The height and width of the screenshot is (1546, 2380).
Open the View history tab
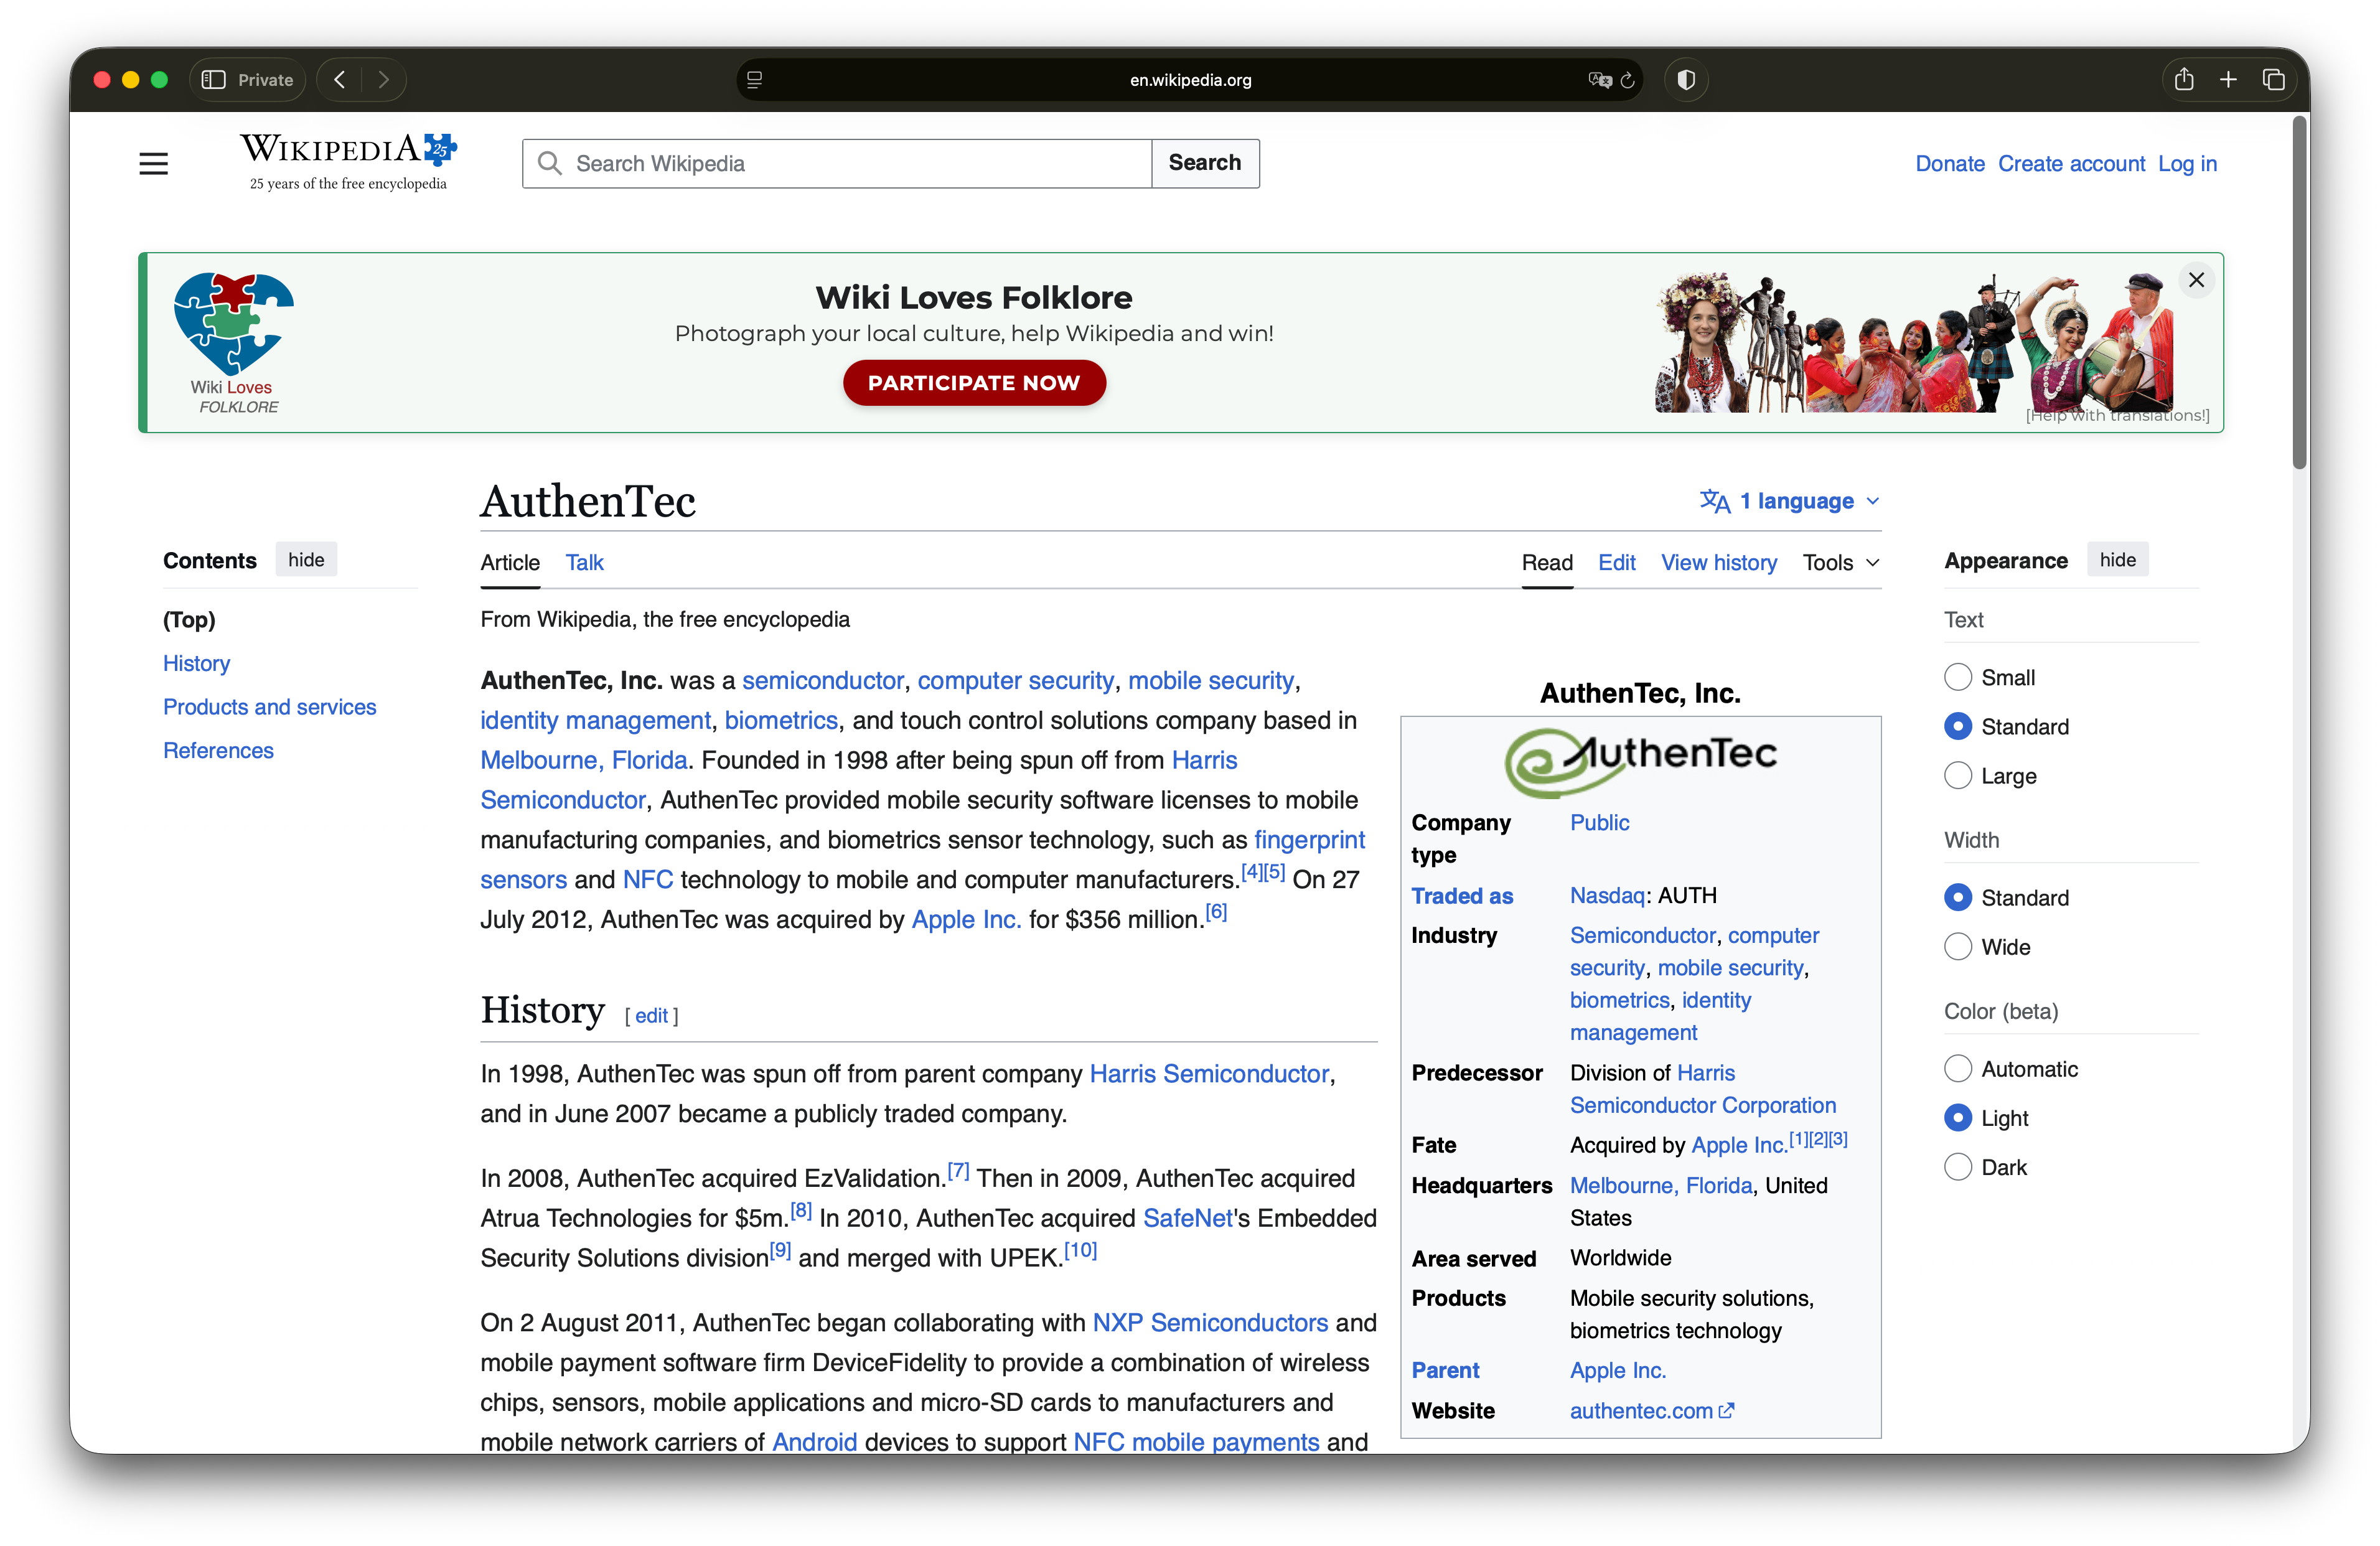1718,562
